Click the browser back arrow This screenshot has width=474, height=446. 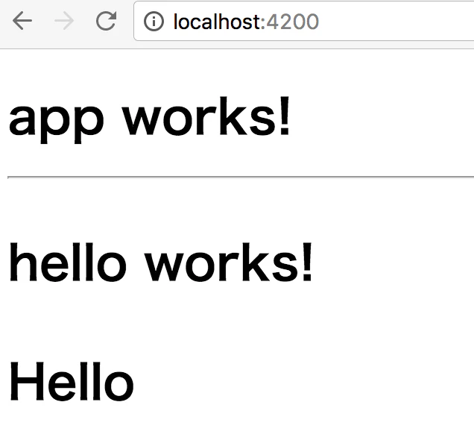pyautogui.click(x=22, y=21)
